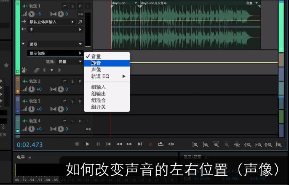Toggle input monitoring I on 轨道 1
This screenshot has width=289, height=185.
tap(88, 6)
